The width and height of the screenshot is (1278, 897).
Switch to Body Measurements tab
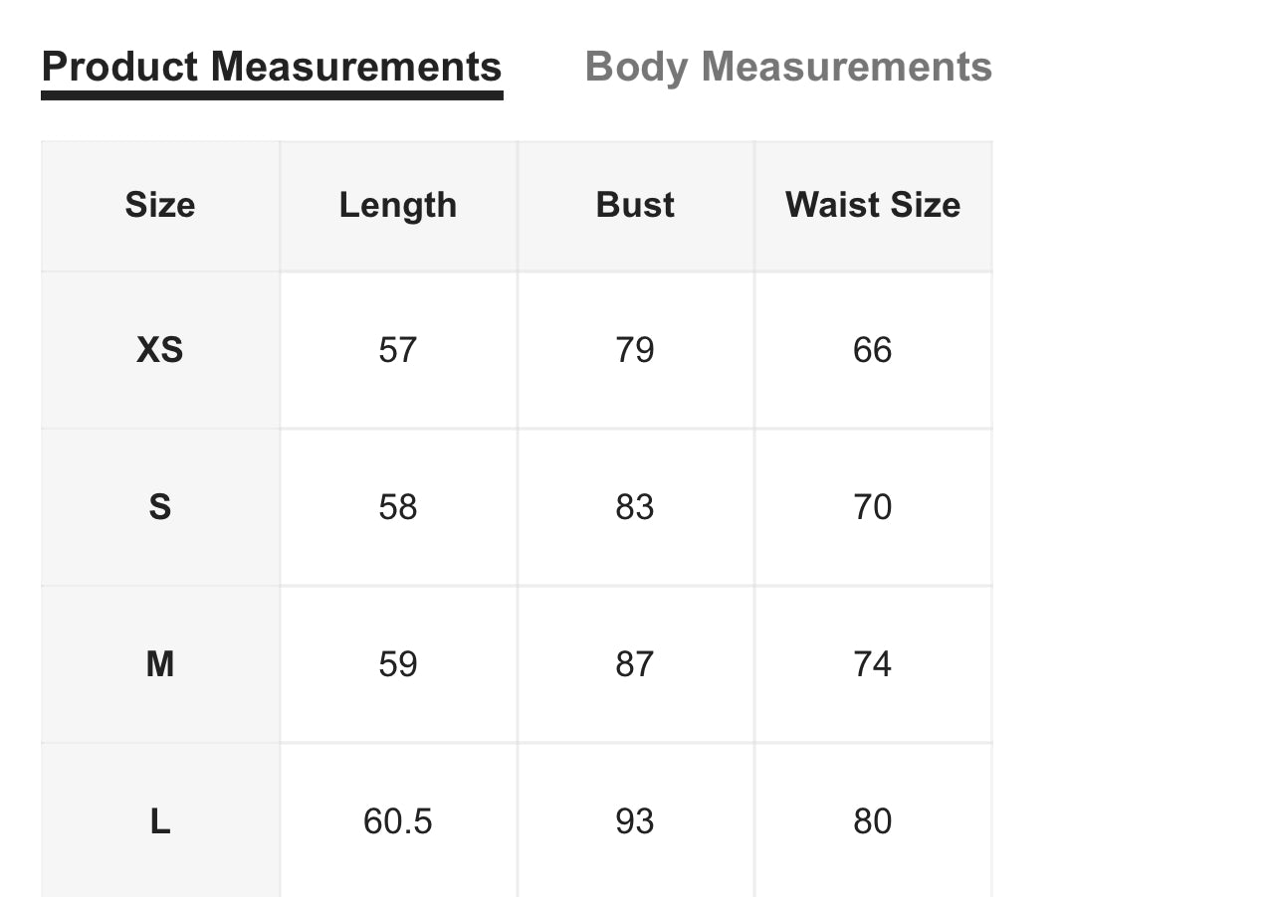click(788, 68)
